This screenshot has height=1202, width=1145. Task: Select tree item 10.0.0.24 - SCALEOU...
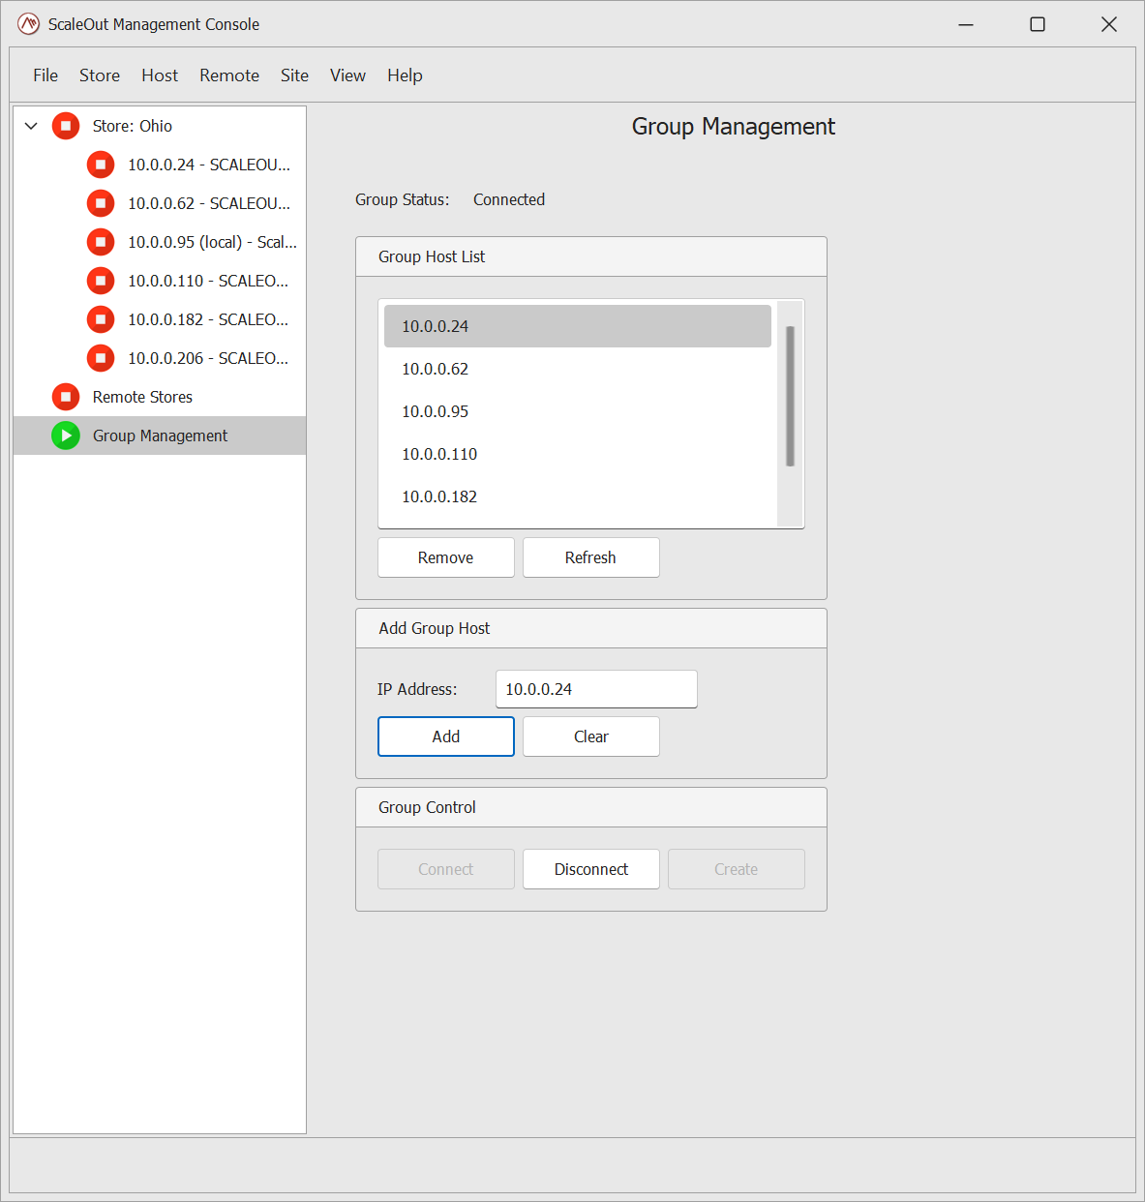coord(209,165)
